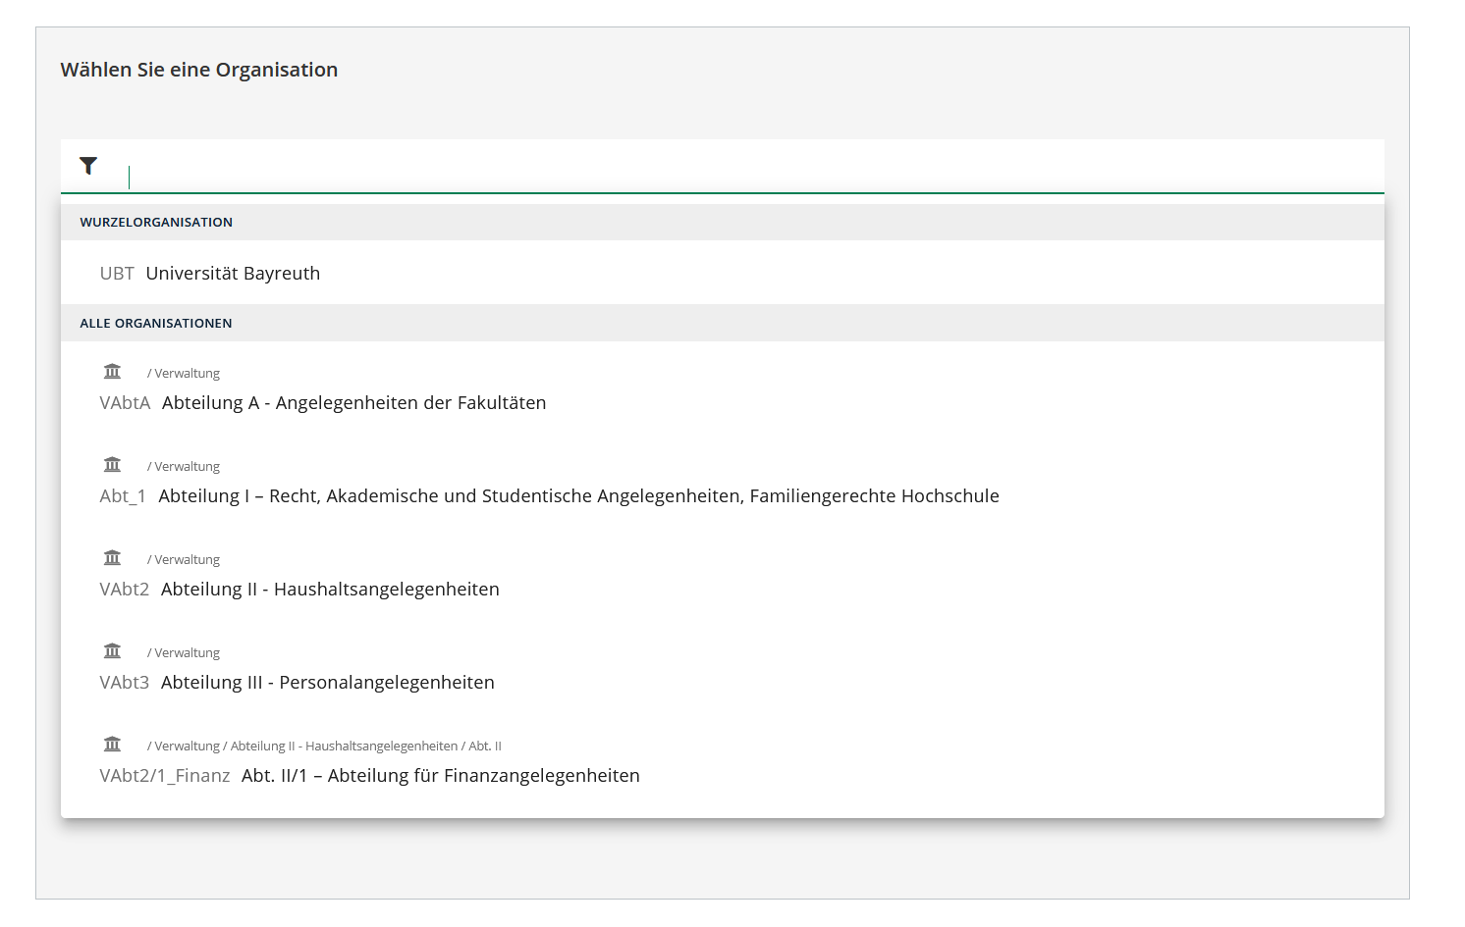Click the VAbt2 code label
This screenshot has height=927, width=1465.
124,589
